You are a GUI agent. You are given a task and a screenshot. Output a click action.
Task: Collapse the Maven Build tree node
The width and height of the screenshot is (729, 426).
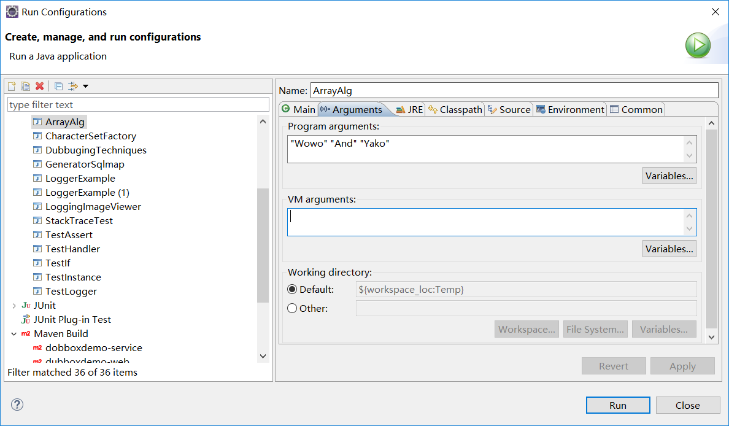coord(14,334)
